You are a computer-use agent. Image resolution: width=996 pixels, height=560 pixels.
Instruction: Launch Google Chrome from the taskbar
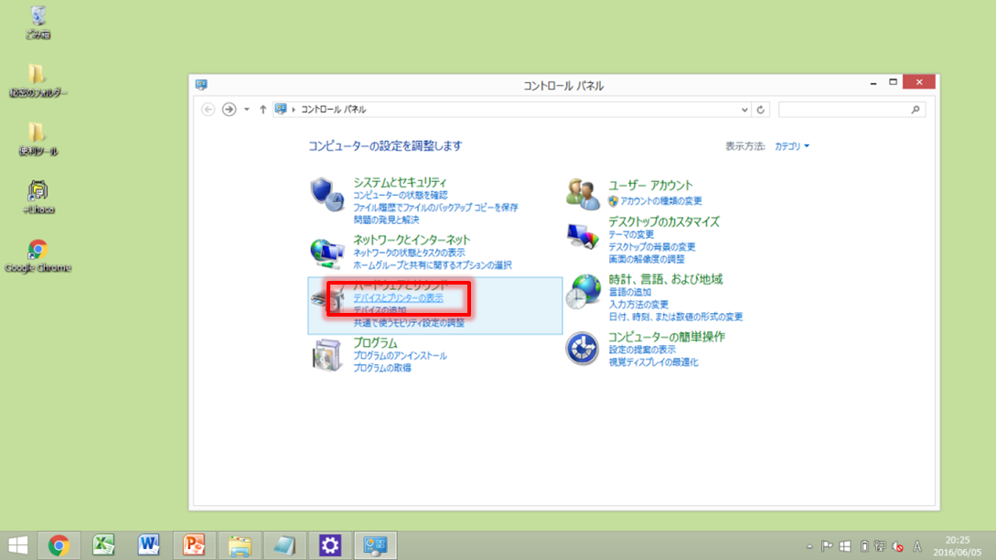point(59,546)
